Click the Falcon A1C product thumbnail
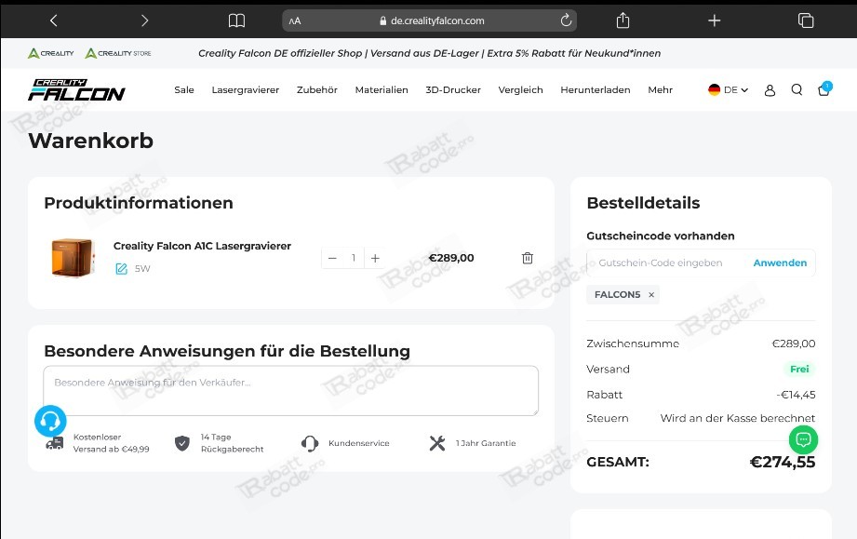The image size is (857, 539). click(x=73, y=258)
